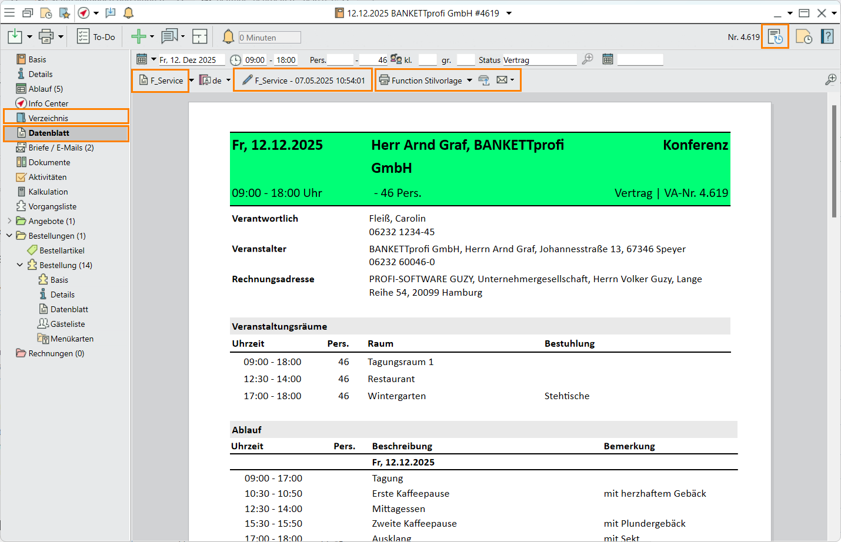Image resolution: width=841 pixels, height=542 pixels.
Task: Open Kalkulation in the sidebar
Action: coord(48,192)
